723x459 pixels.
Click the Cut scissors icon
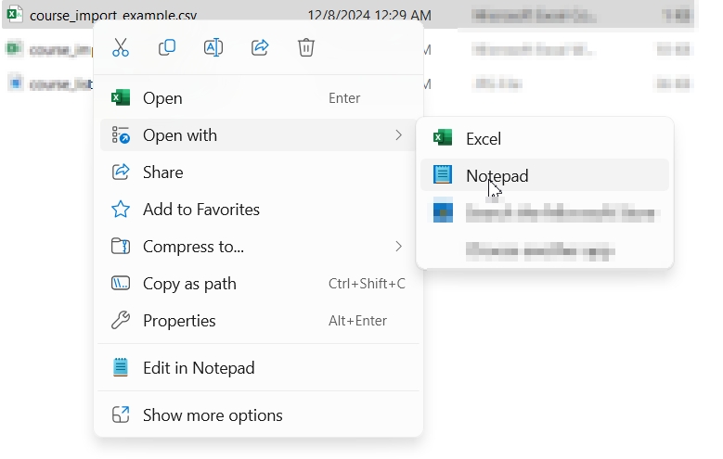pyautogui.click(x=121, y=47)
